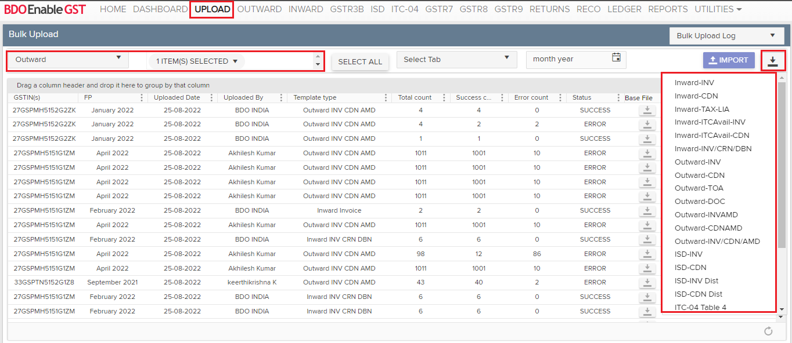Open column menu for the FP column
The height and width of the screenshot is (343, 792).
coord(142,98)
